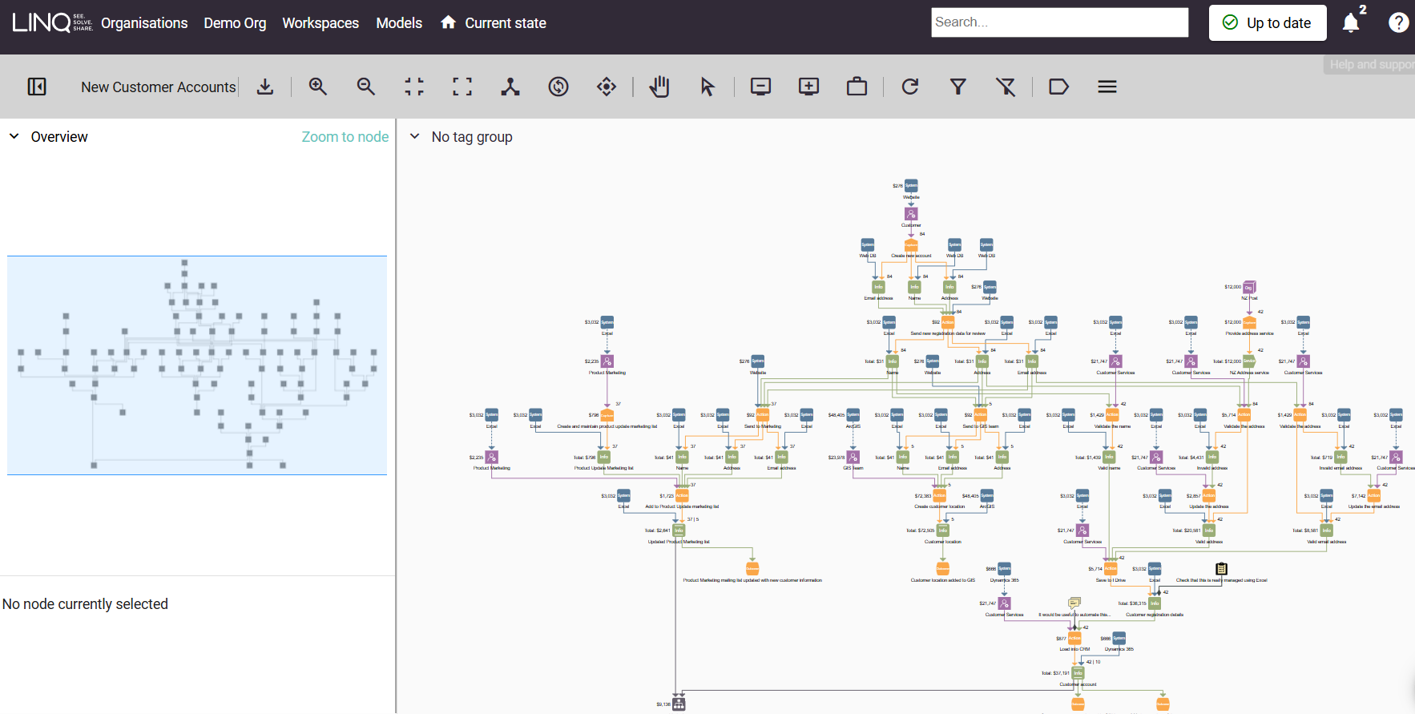Screen dimensions: 1415x714
Task: Click the clipboard note icon in graph
Action: tap(1221, 569)
